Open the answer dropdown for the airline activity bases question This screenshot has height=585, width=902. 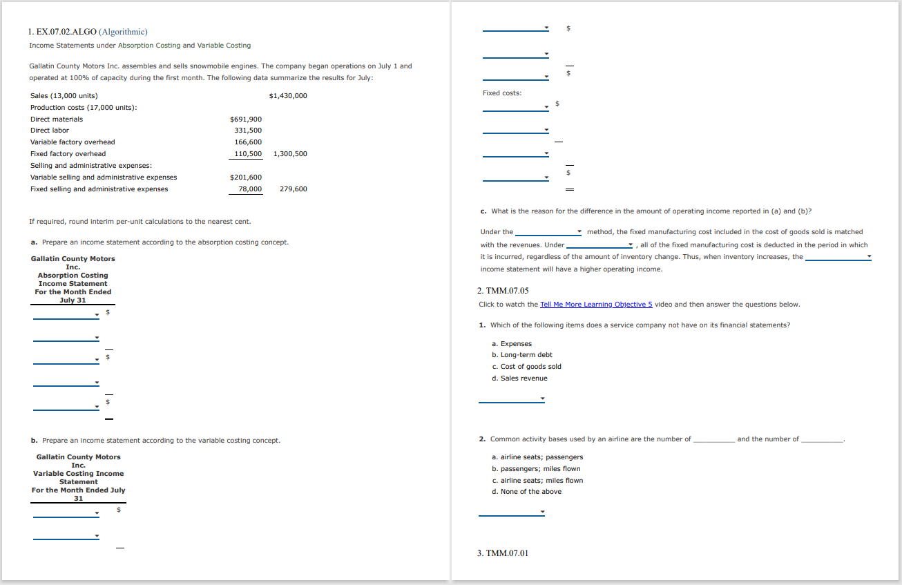[x=511, y=512]
